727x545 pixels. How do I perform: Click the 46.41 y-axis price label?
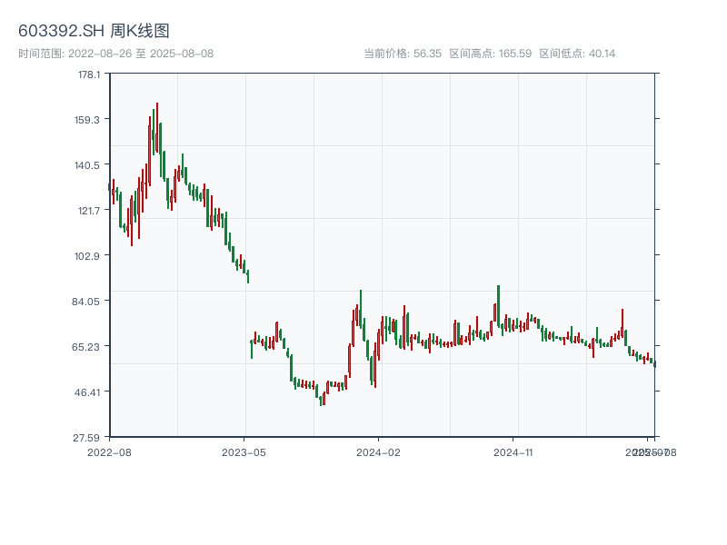[88, 392]
